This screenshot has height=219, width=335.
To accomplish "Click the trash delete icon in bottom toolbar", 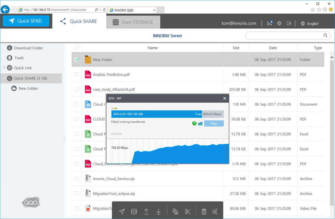I will (x=204, y=212).
